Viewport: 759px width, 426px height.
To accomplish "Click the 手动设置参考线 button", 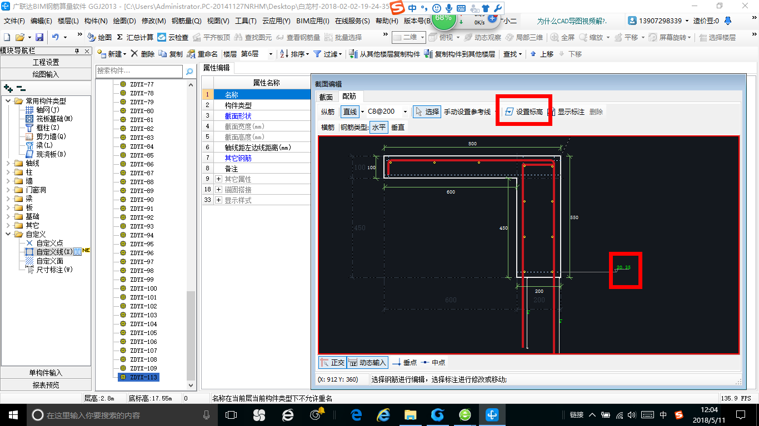I will tap(467, 111).
